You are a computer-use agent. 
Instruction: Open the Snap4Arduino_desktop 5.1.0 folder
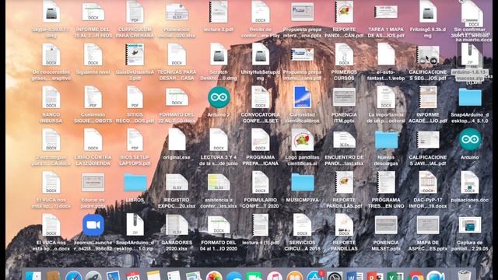(x=470, y=97)
